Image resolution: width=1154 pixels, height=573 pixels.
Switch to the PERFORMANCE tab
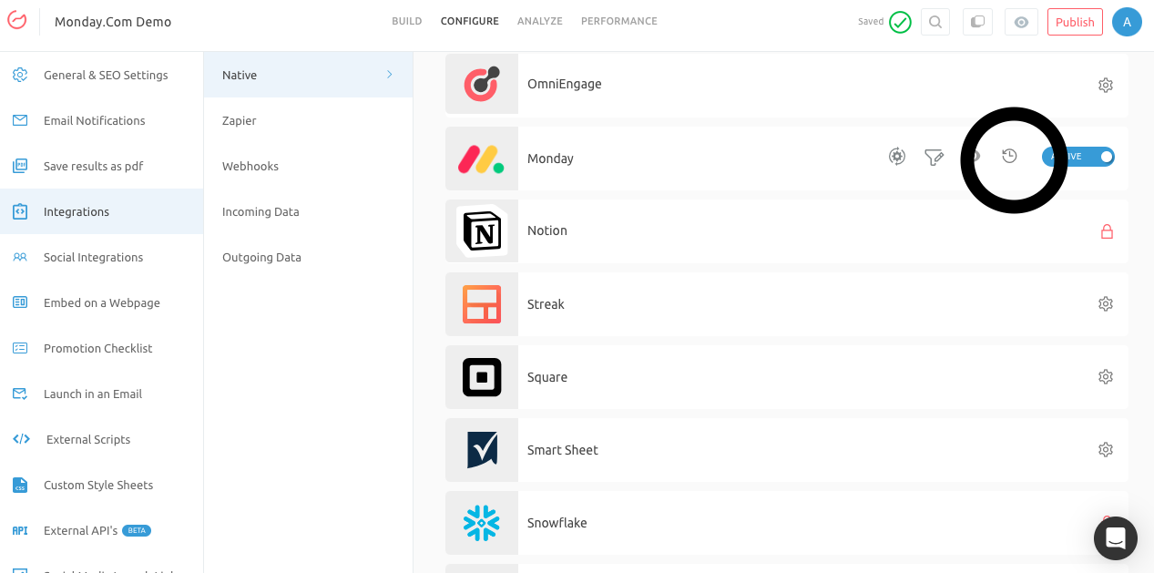618,21
